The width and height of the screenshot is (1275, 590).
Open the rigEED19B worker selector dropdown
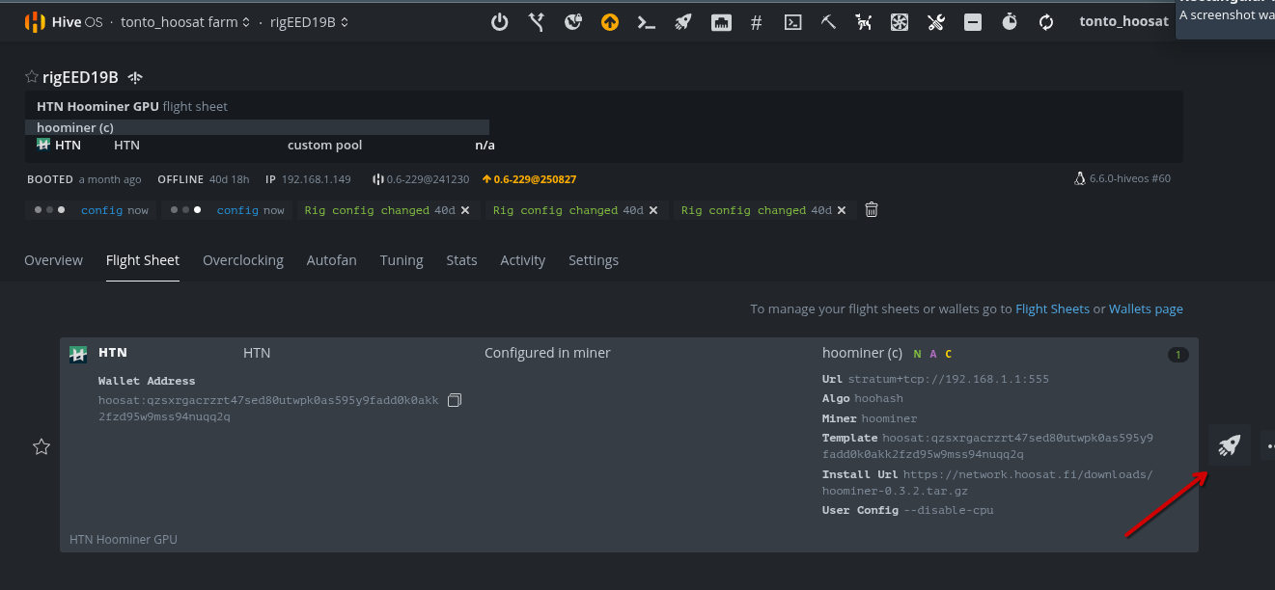310,21
